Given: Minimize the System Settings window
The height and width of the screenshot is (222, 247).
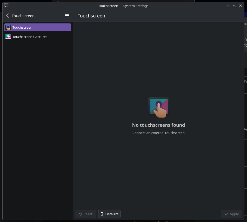Looking at the screenshot, I should click(228, 6).
